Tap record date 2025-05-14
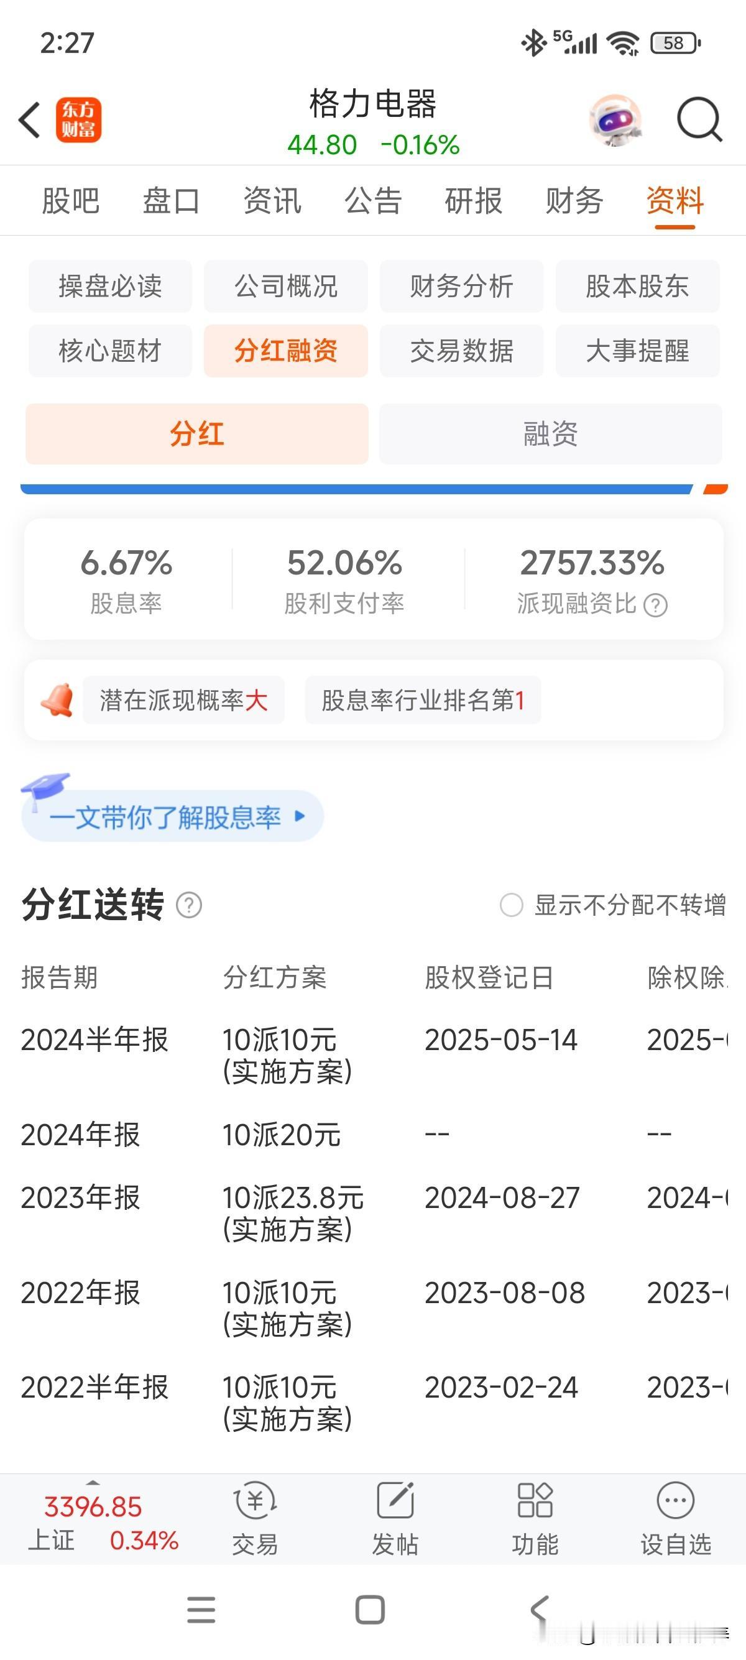 click(500, 1040)
